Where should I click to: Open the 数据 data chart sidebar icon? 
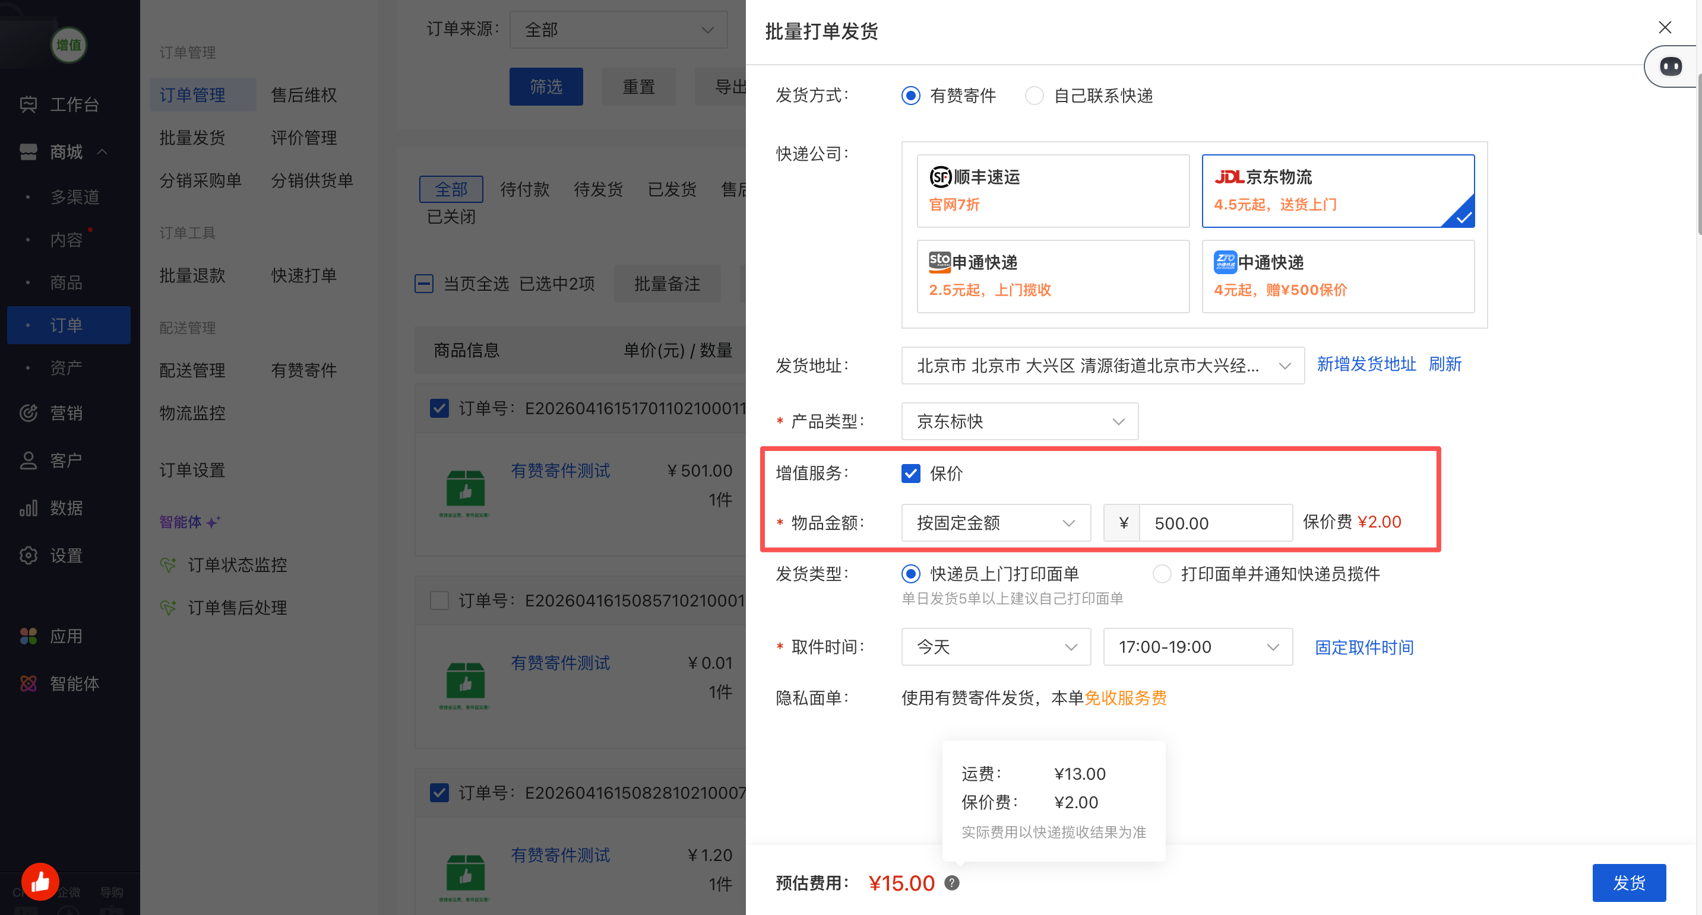tap(29, 508)
